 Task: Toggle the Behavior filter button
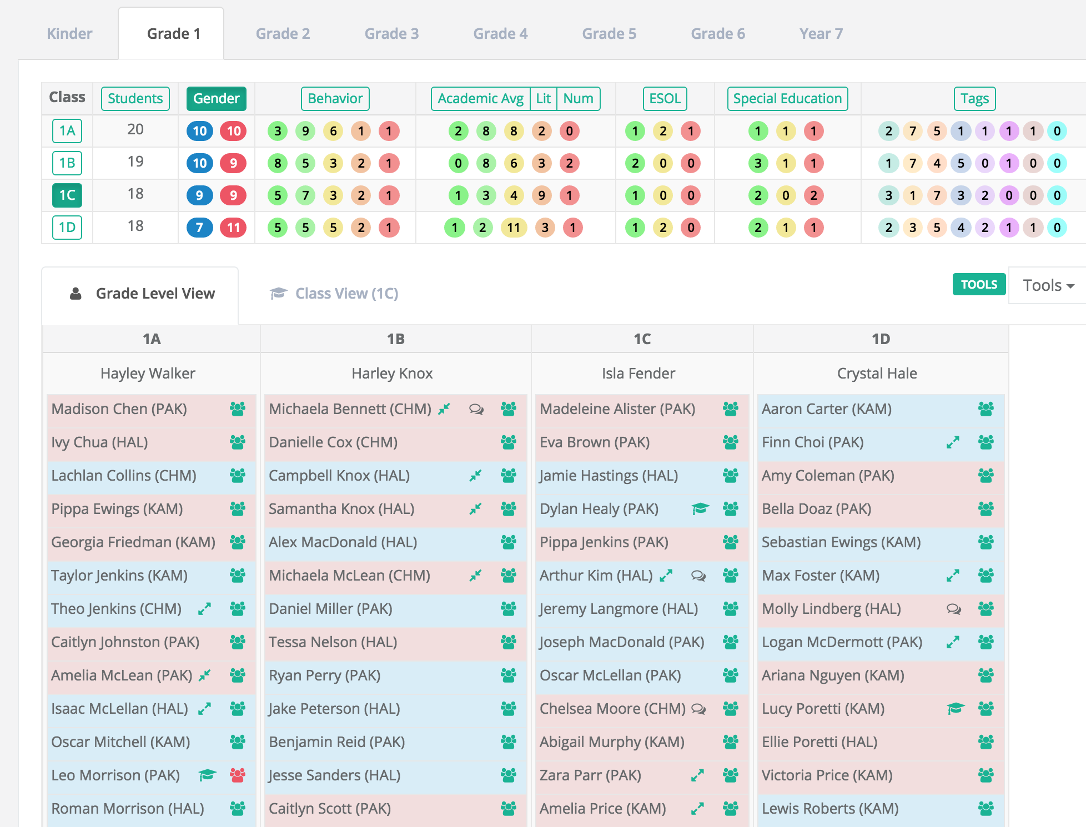point(335,98)
